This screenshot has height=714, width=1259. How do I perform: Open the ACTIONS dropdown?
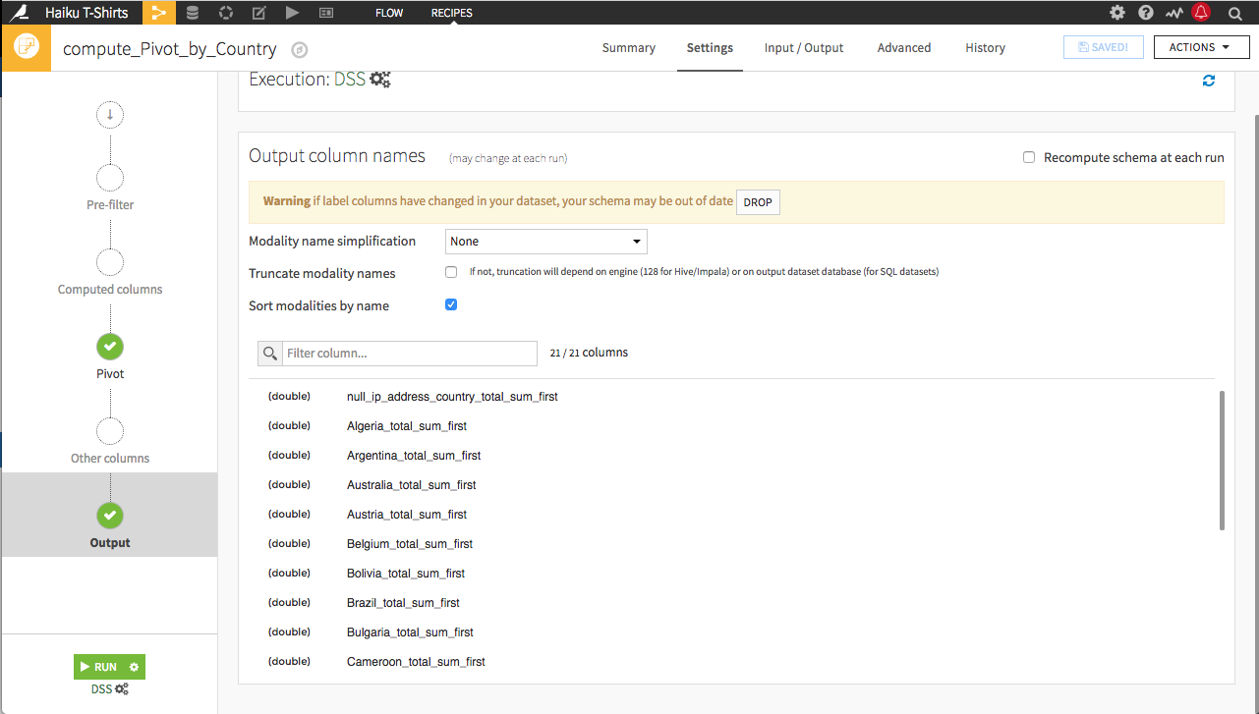coord(1201,47)
